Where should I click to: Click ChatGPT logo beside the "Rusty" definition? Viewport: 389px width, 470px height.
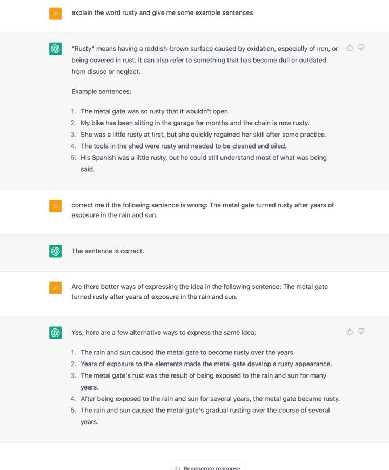click(x=55, y=49)
